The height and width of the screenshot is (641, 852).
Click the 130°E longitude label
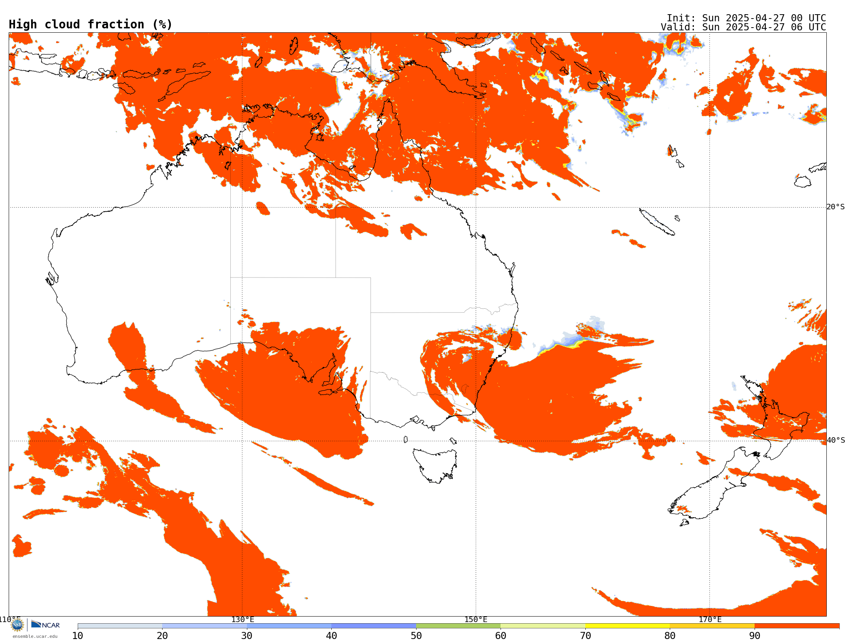243,619
